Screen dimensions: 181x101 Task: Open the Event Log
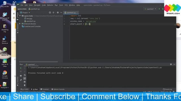[x=167, y=89]
